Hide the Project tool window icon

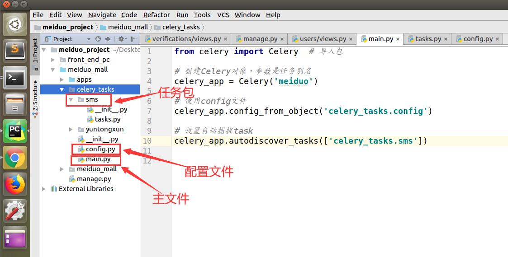tap(133, 39)
